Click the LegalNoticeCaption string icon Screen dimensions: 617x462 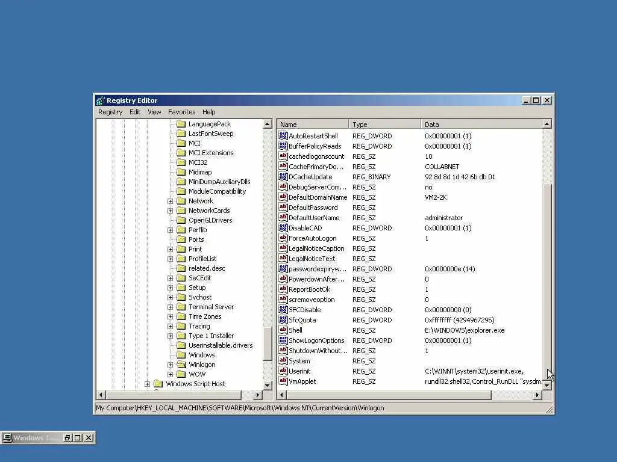point(283,248)
